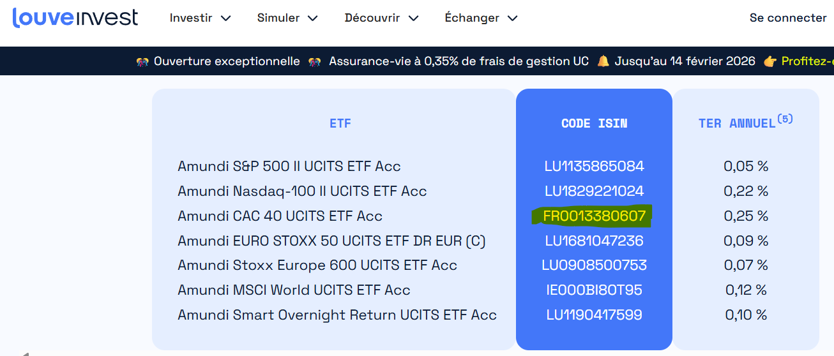Select the 'CODE ISIN' column header
834x356 pixels.
[594, 123]
